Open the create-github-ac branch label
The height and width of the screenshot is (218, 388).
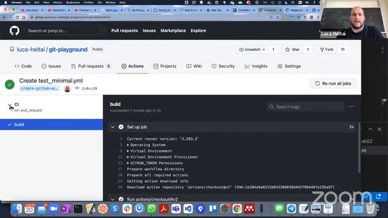(39, 88)
